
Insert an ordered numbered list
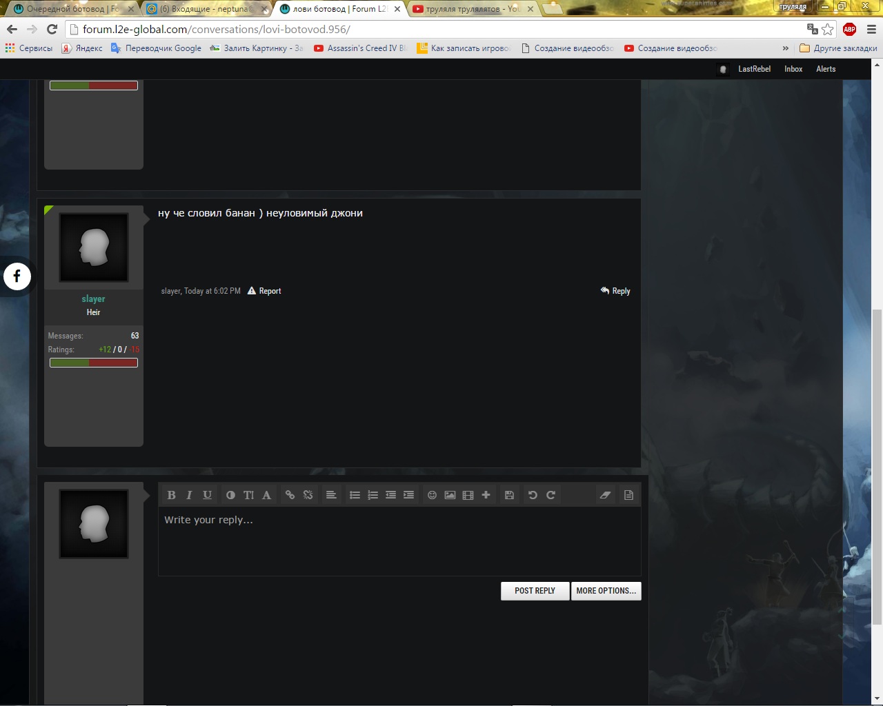[373, 495]
